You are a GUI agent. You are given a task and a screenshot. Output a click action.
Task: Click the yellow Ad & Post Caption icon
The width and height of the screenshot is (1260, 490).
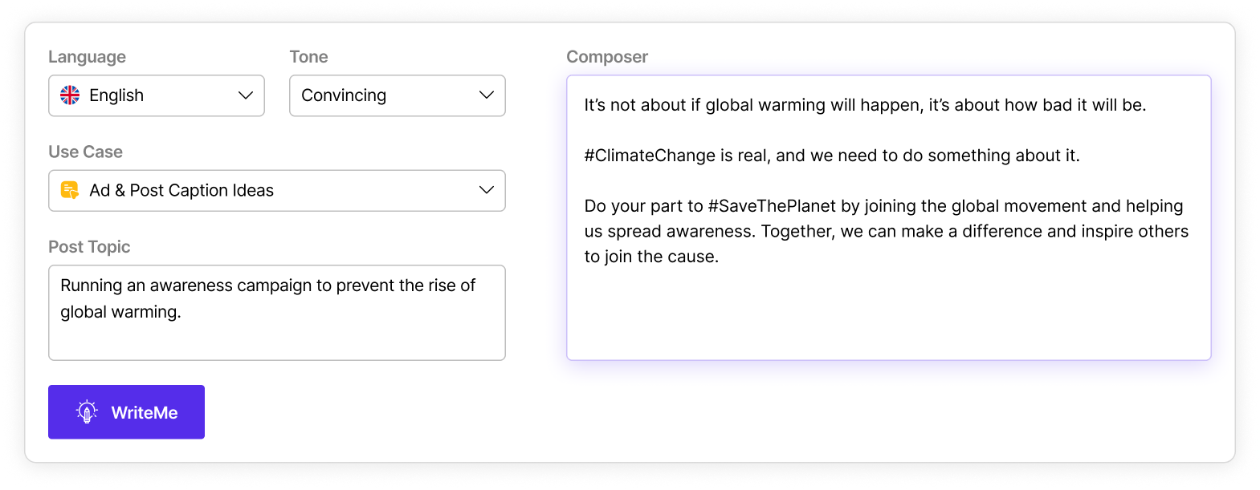pyautogui.click(x=70, y=190)
